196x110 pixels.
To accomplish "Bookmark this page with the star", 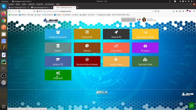I will point(158,11).
